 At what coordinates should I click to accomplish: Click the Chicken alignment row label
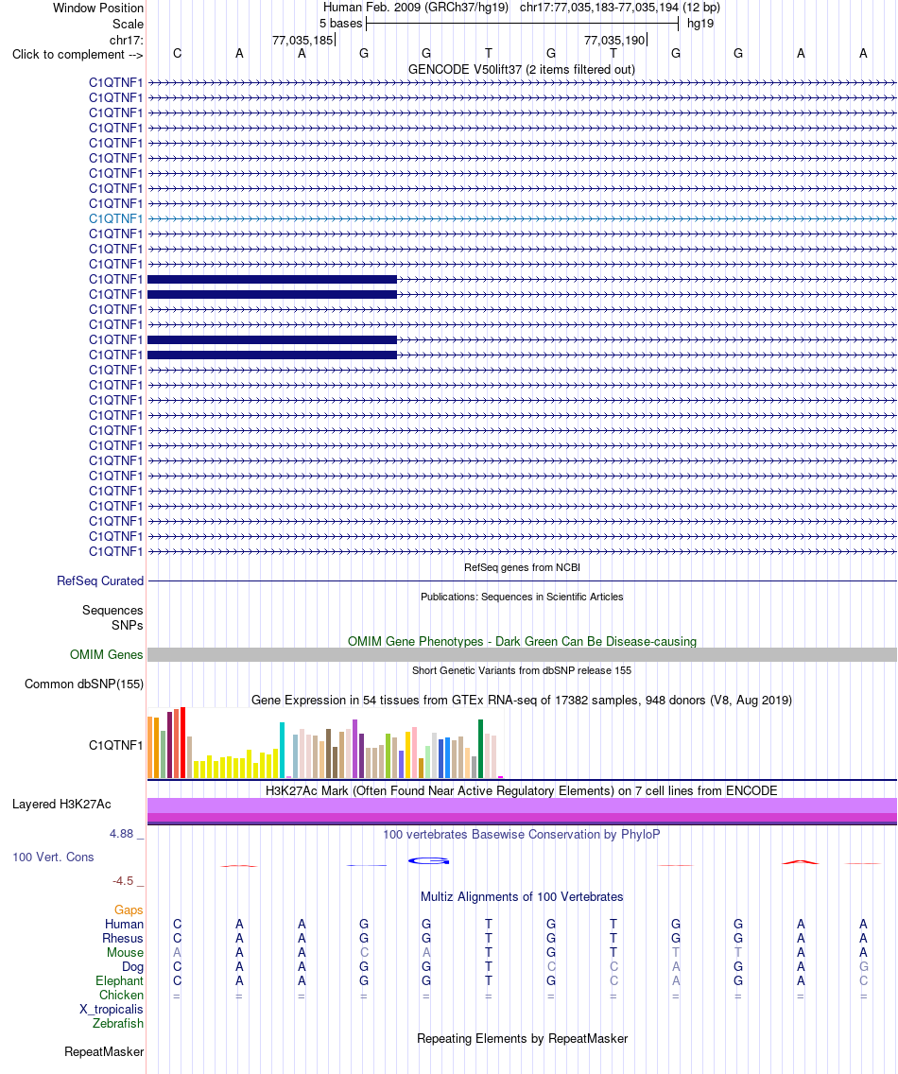tap(121, 996)
